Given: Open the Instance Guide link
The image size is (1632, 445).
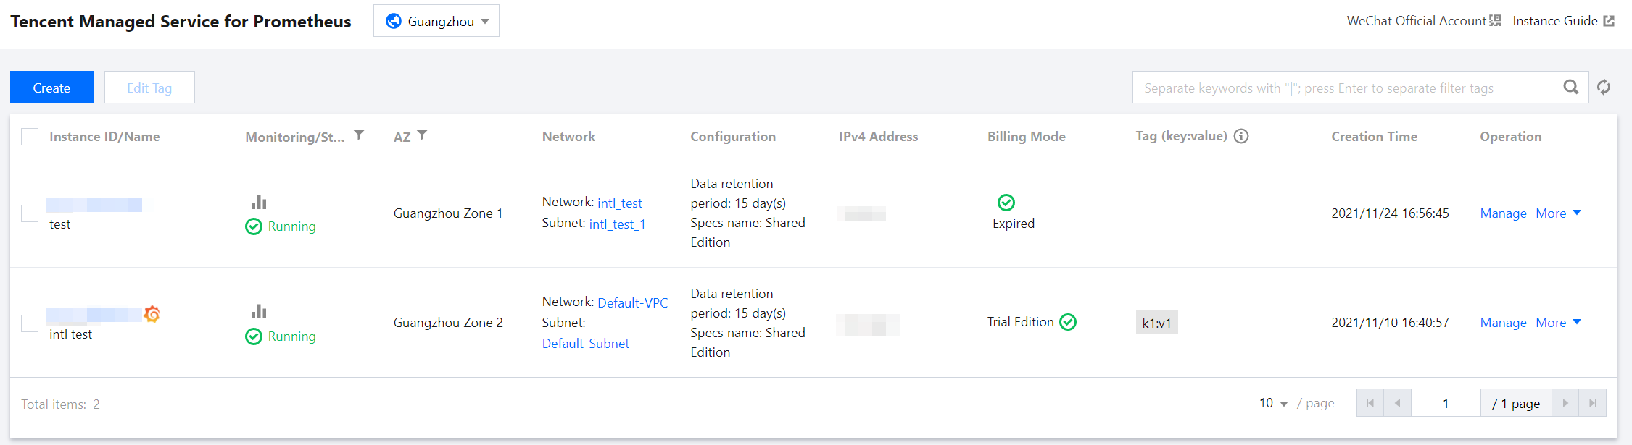Looking at the screenshot, I should tap(1562, 21).
